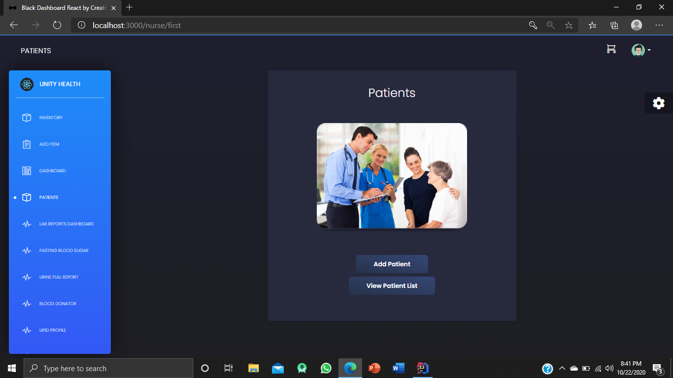This screenshot has width=673, height=378.
Task: Click the password key icon in the address bar
Action: pyautogui.click(x=533, y=25)
